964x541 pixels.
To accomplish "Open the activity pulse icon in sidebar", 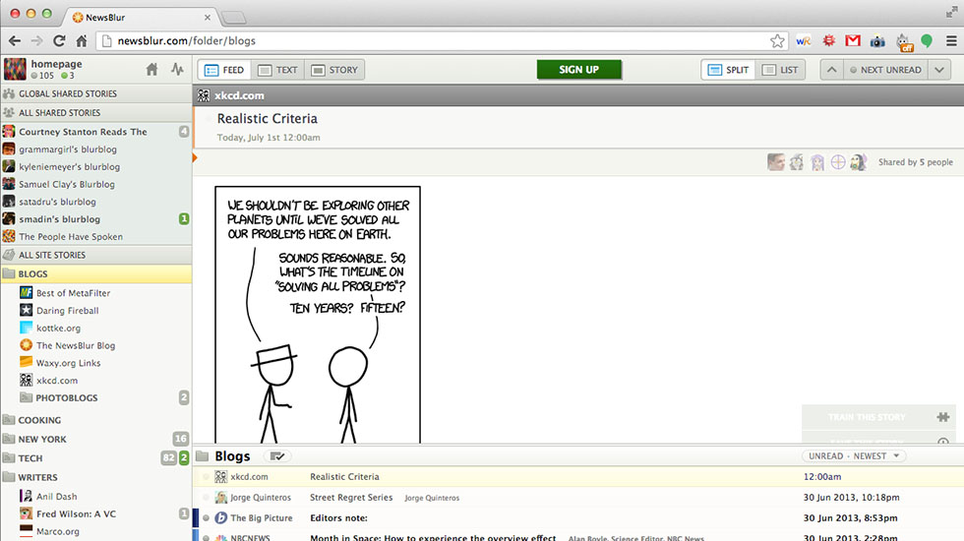I will (177, 70).
